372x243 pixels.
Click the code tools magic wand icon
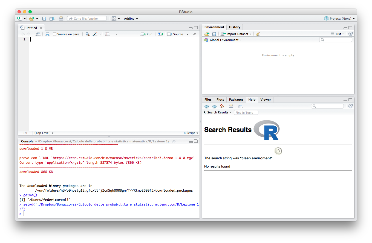(95, 34)
